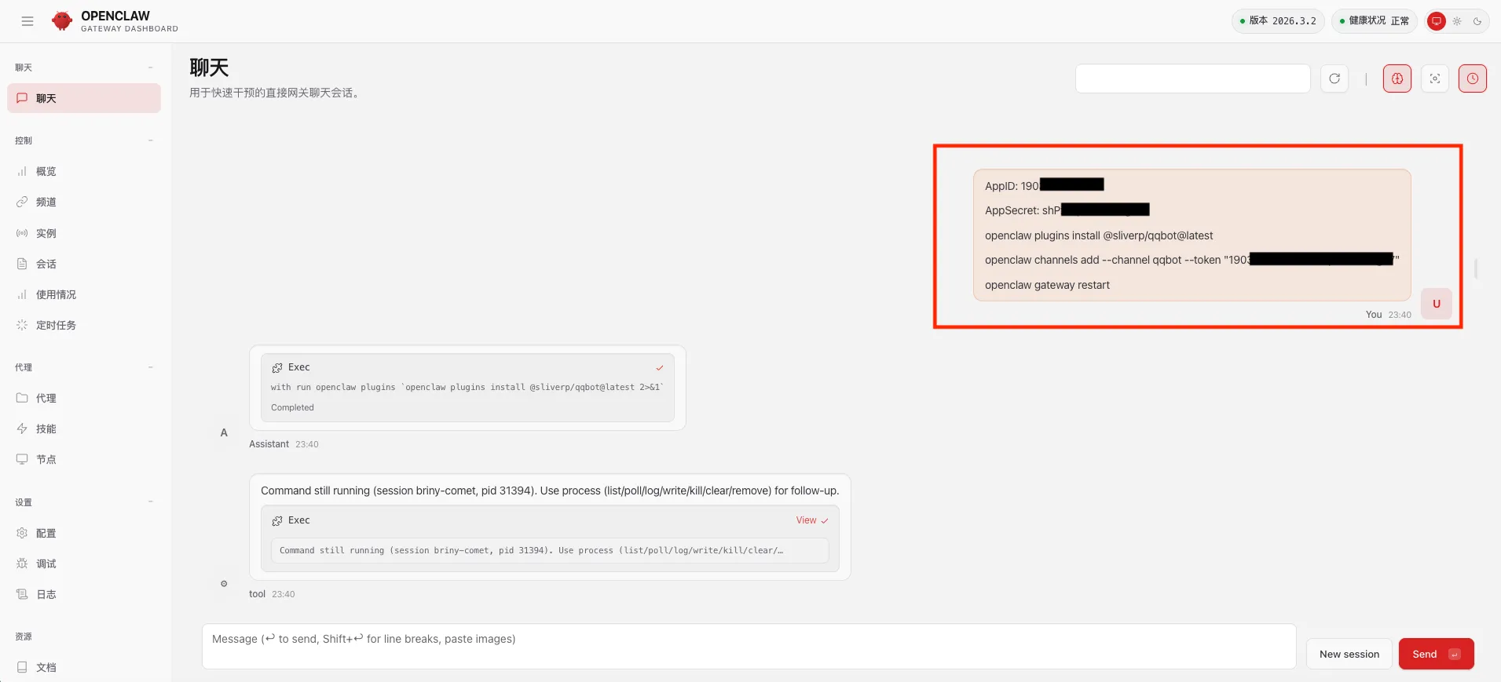Viewport: 1501px width, 682px height.
Task: Click the 'AppID: 190' line
Action: 1045,185
